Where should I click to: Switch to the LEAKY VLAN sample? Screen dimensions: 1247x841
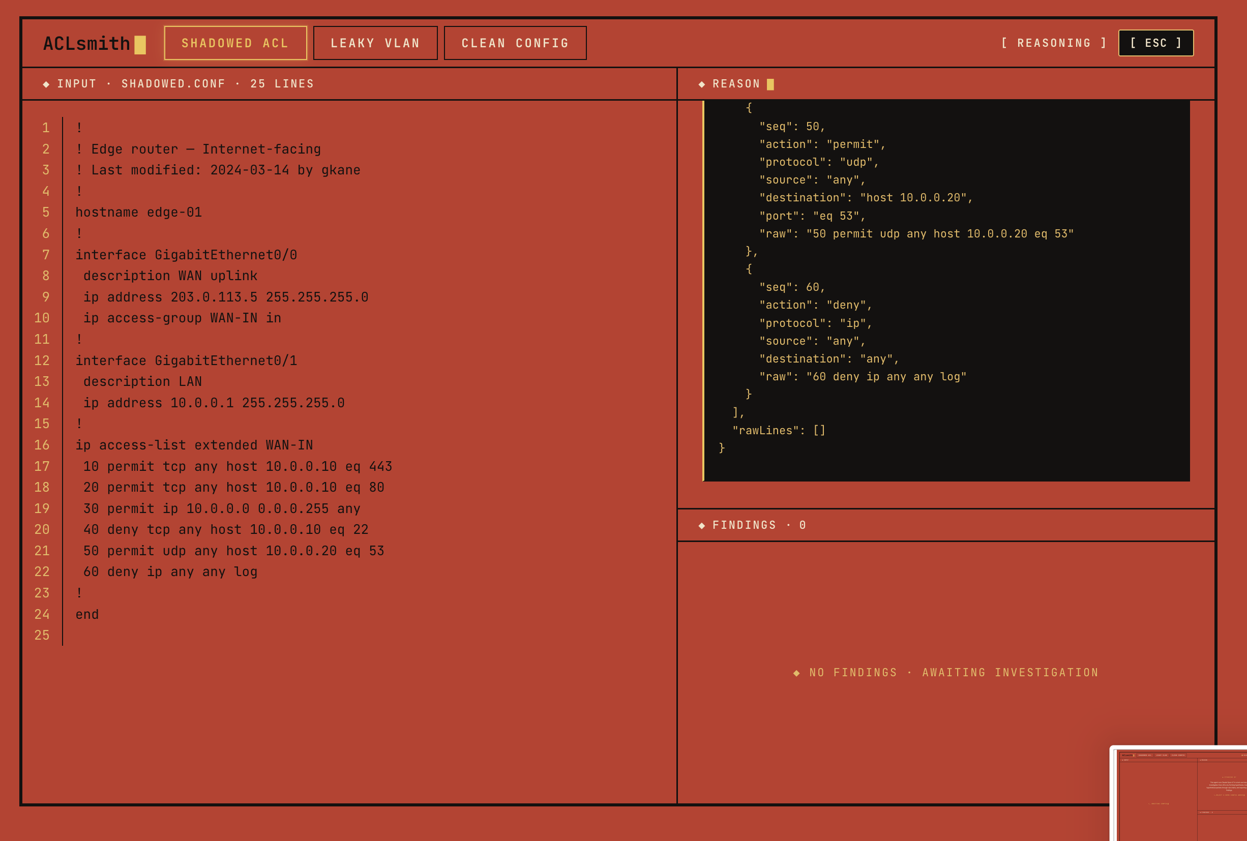coord(375,43)
